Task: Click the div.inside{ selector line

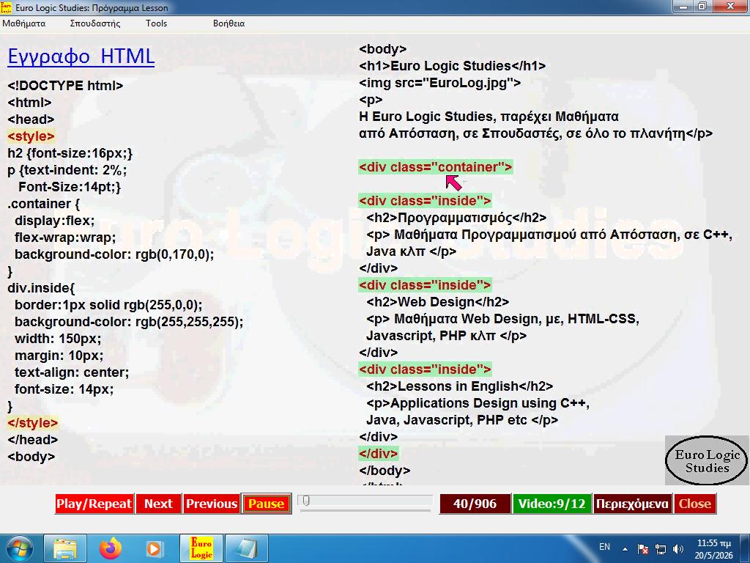Action: click(41, 288)
